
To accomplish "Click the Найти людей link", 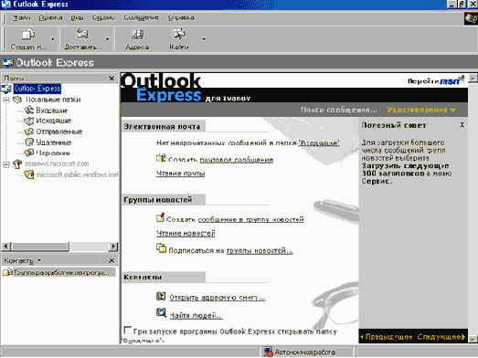I will point(196,316).
